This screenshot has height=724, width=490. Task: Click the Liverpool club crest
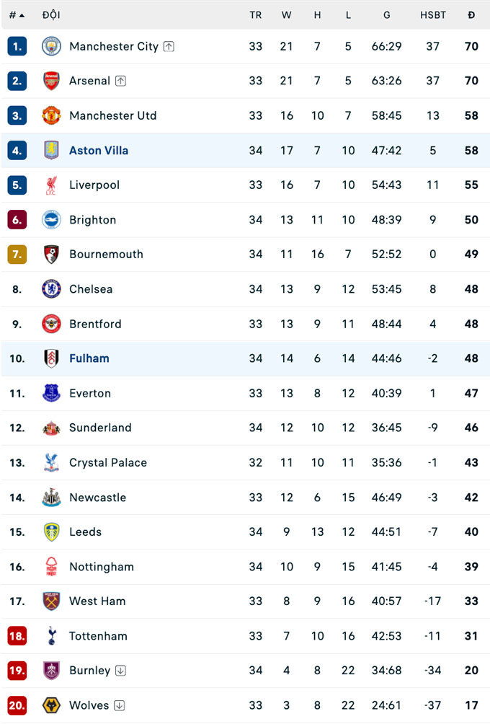coord(51,185)
